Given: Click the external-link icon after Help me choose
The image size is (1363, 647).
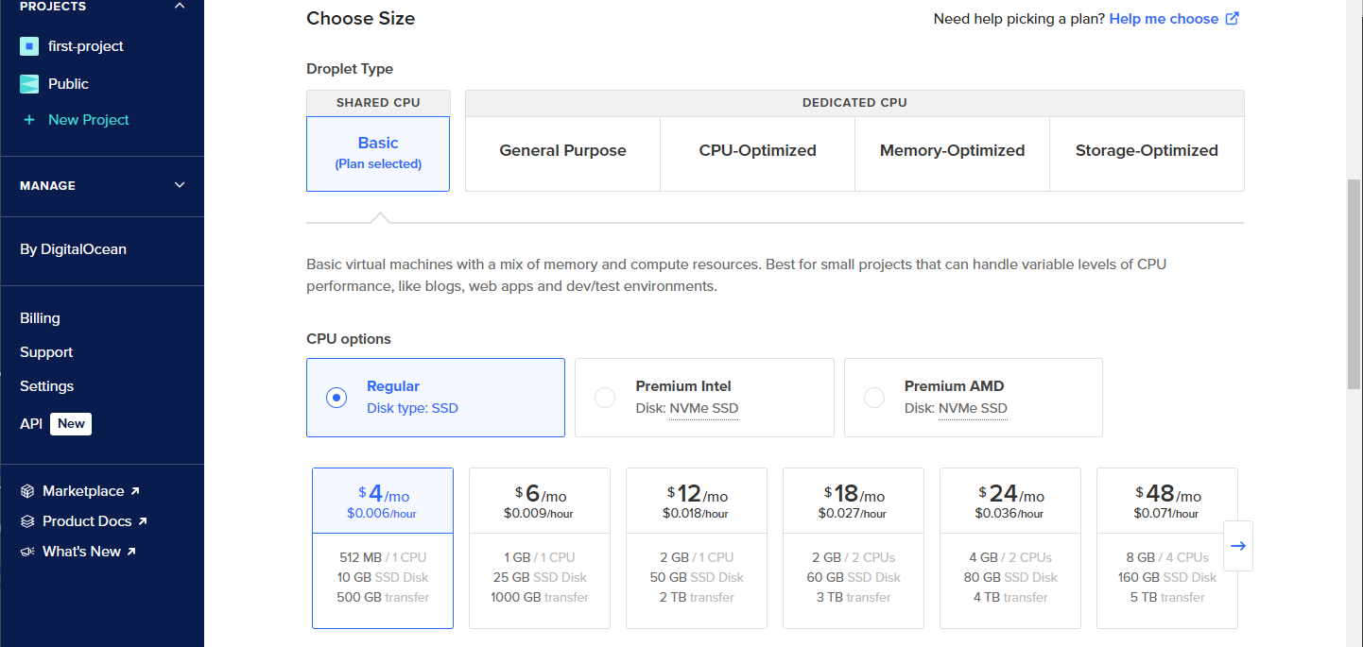Looking at the screenshot, I should [1233, 18].
